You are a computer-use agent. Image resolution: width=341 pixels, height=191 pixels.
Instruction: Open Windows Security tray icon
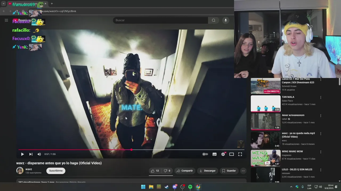[x=297, y=187]
